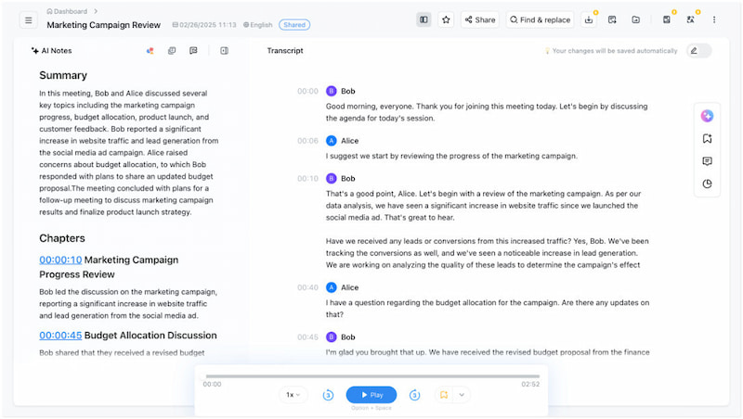Screen dimensions: 743x419
Task: Click the colorful shapes icon in AI Notes
Action: [x=150, y=51]
